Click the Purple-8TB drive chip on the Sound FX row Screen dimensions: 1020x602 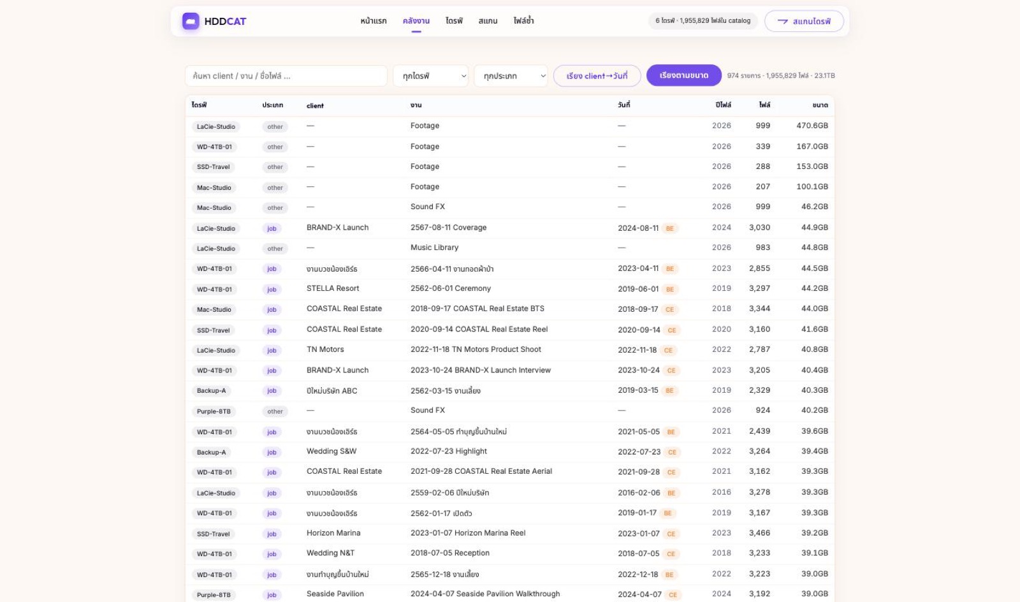214,411
